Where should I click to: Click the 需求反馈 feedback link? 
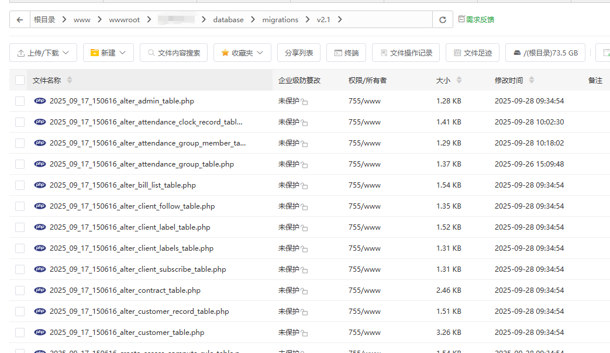coord(476,20)
